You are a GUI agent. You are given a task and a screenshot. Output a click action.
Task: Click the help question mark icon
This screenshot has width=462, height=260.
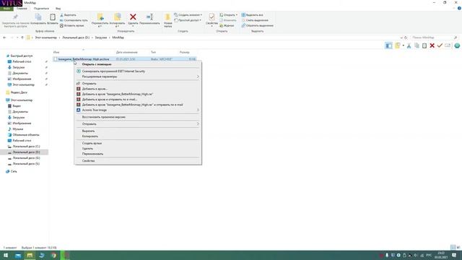tap(459, 9)
